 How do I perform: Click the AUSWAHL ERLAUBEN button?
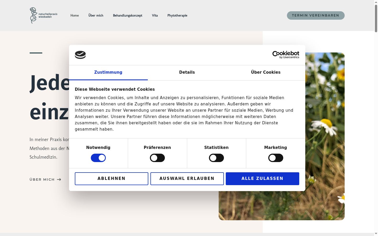click(x=187, y=179)
